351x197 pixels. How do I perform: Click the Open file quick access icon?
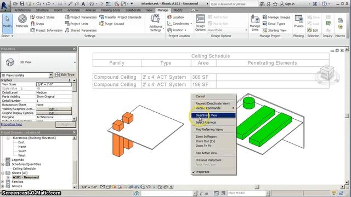pyautogui.click(x=15, y=4)
